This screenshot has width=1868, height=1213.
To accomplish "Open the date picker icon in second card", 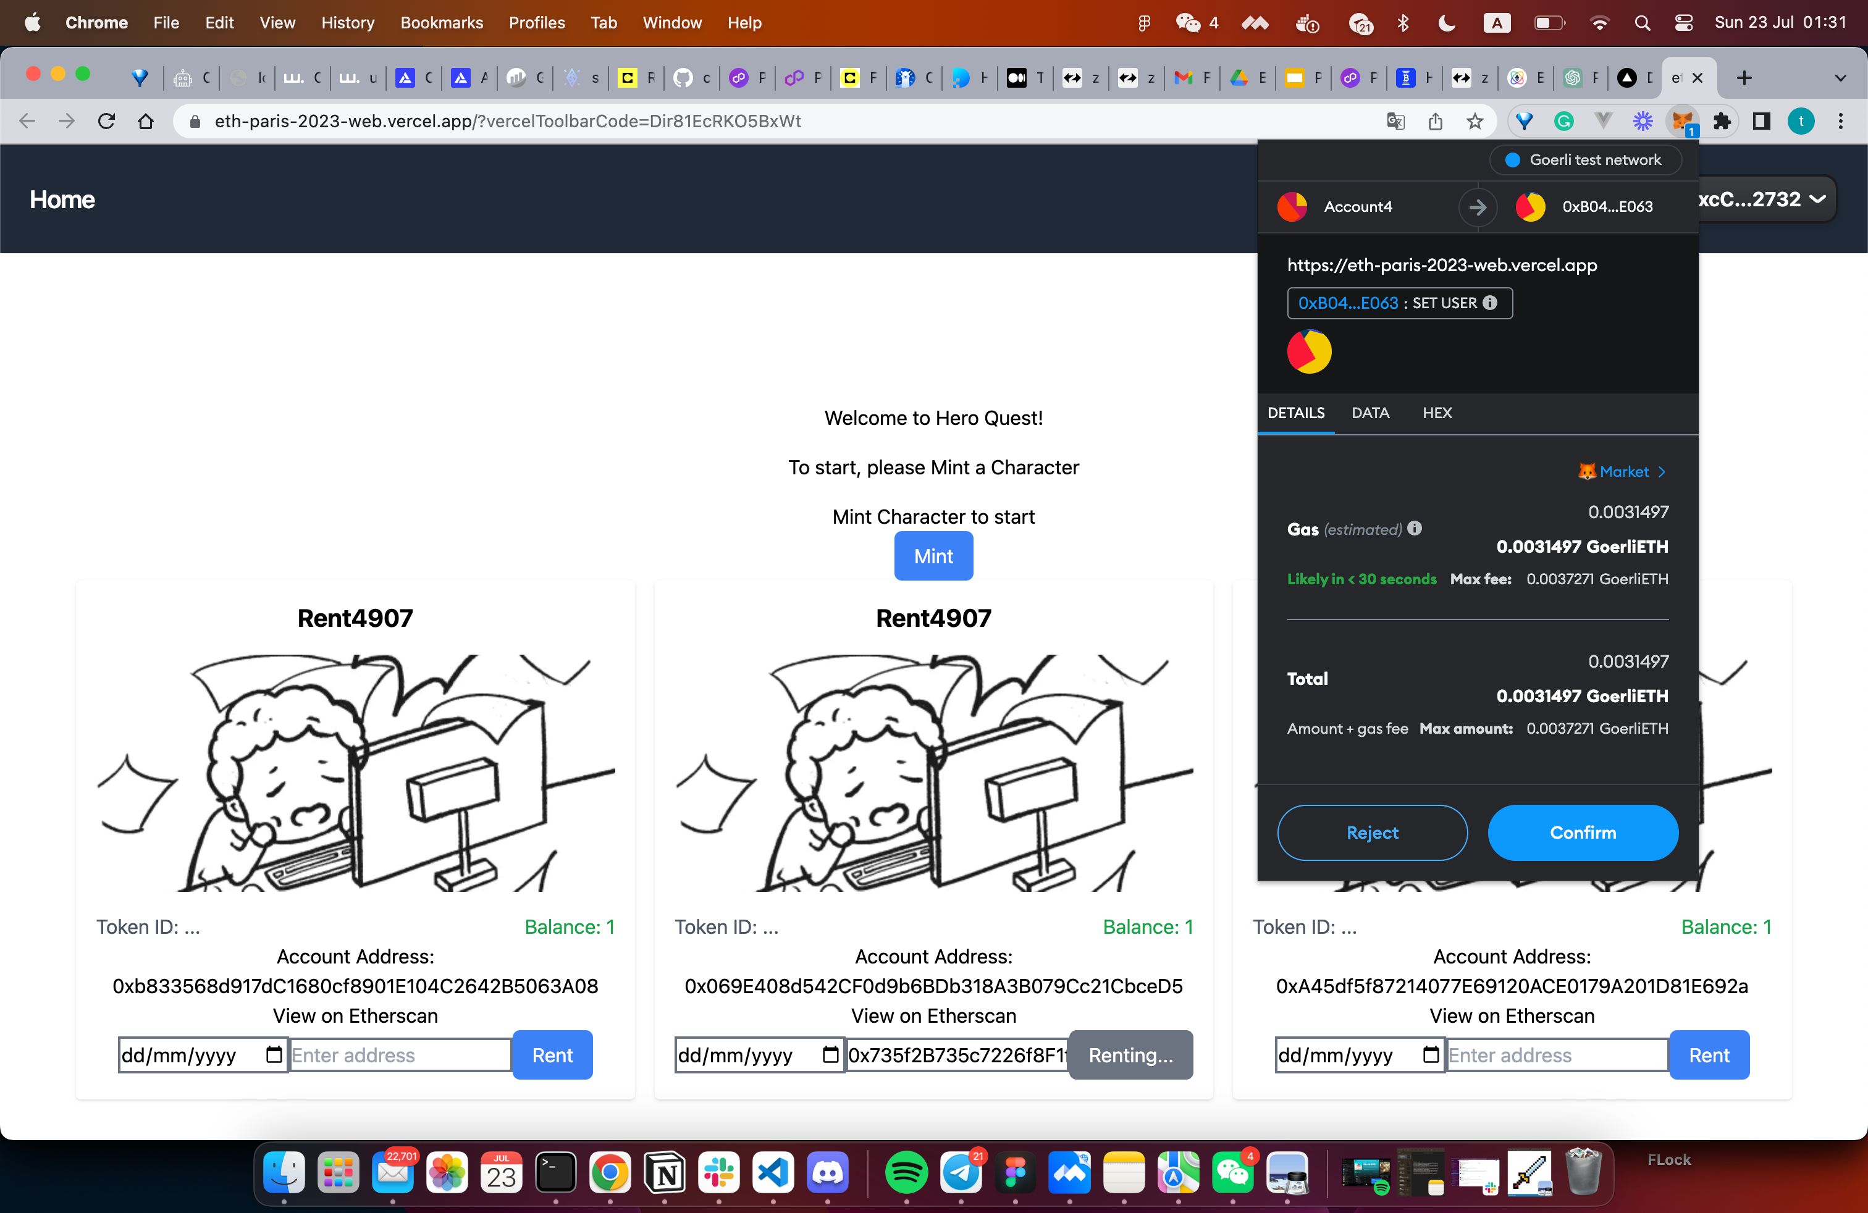I will coord(830,1054).
